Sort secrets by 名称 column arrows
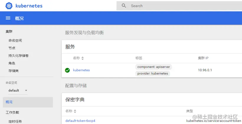The image size is (242, 124). 75,111
